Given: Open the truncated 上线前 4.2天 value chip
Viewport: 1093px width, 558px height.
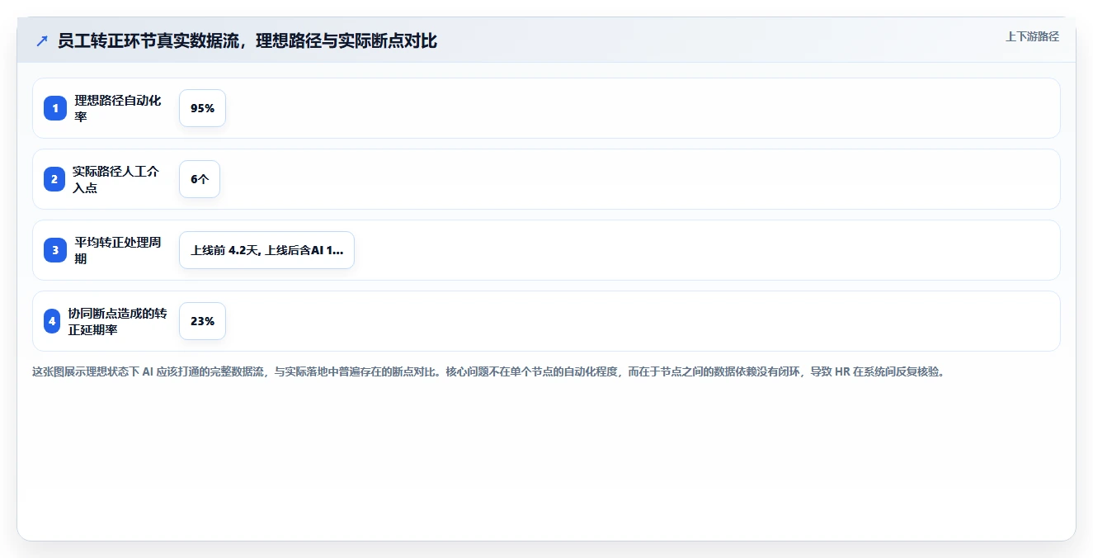Looking at the screenshot, I should (x=266, y=250).
